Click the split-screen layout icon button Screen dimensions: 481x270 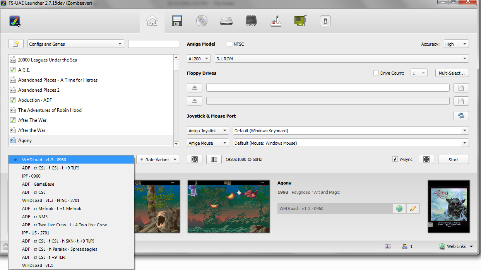coord(214,159)
